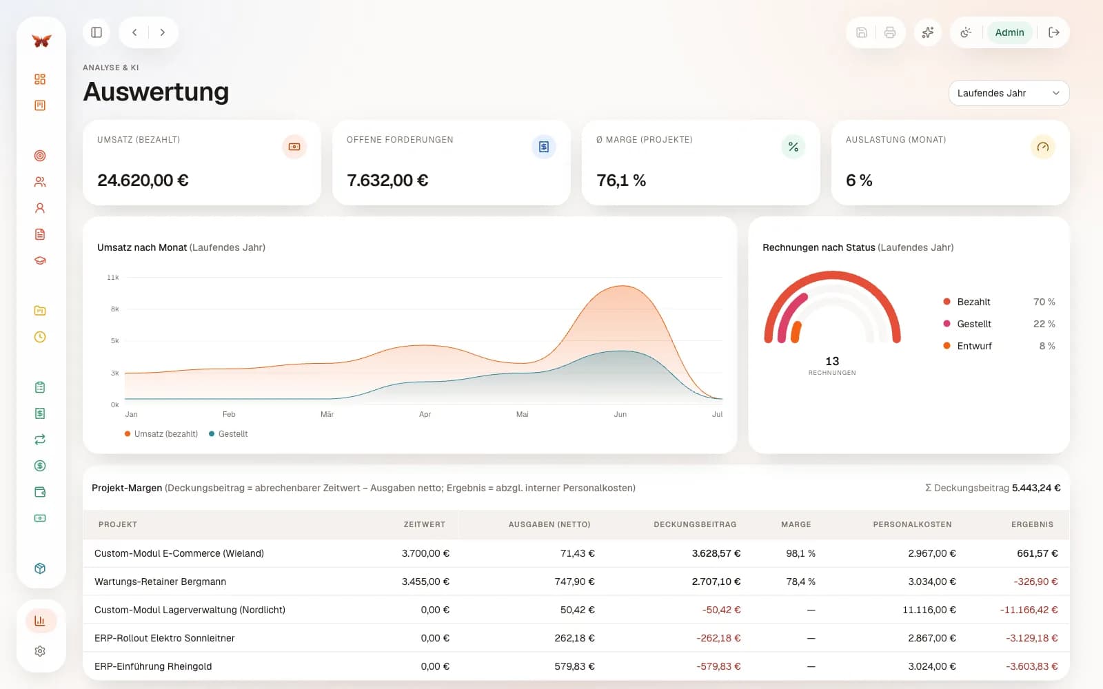
Task: Go back with the left chevron
Action: pos(134,32)
